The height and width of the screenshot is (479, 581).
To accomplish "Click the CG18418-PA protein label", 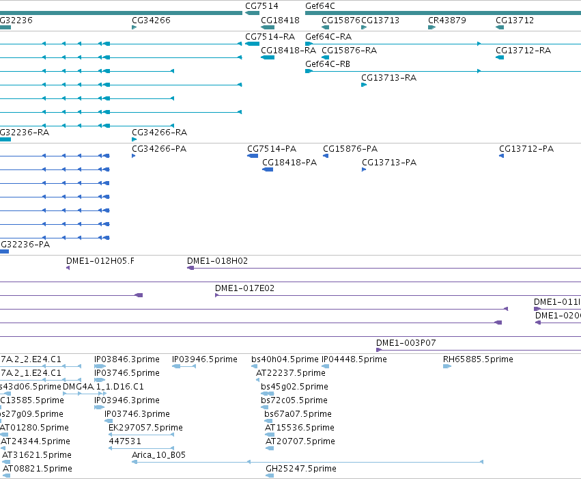I will 289,163.
